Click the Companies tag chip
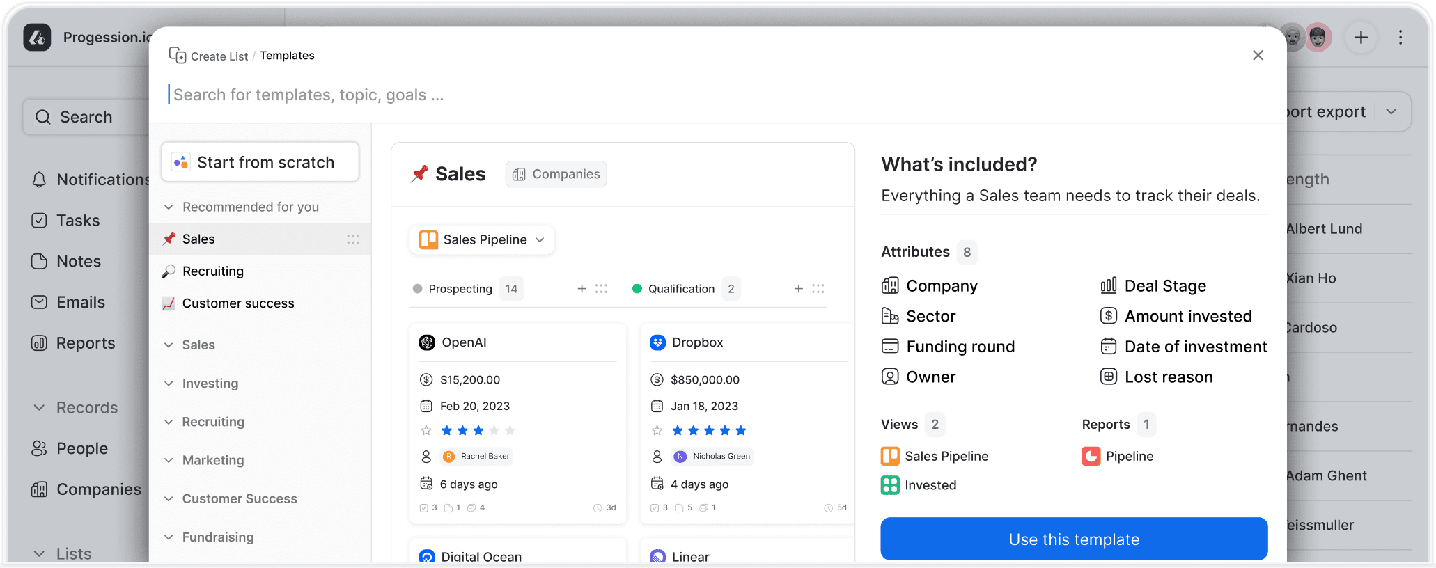This screenshot has width=1436, height=568. pyautogui.click(x=556, y=174)
